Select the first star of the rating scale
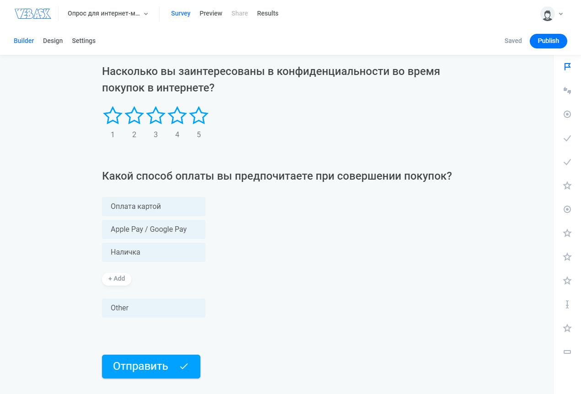 (113, 115)
